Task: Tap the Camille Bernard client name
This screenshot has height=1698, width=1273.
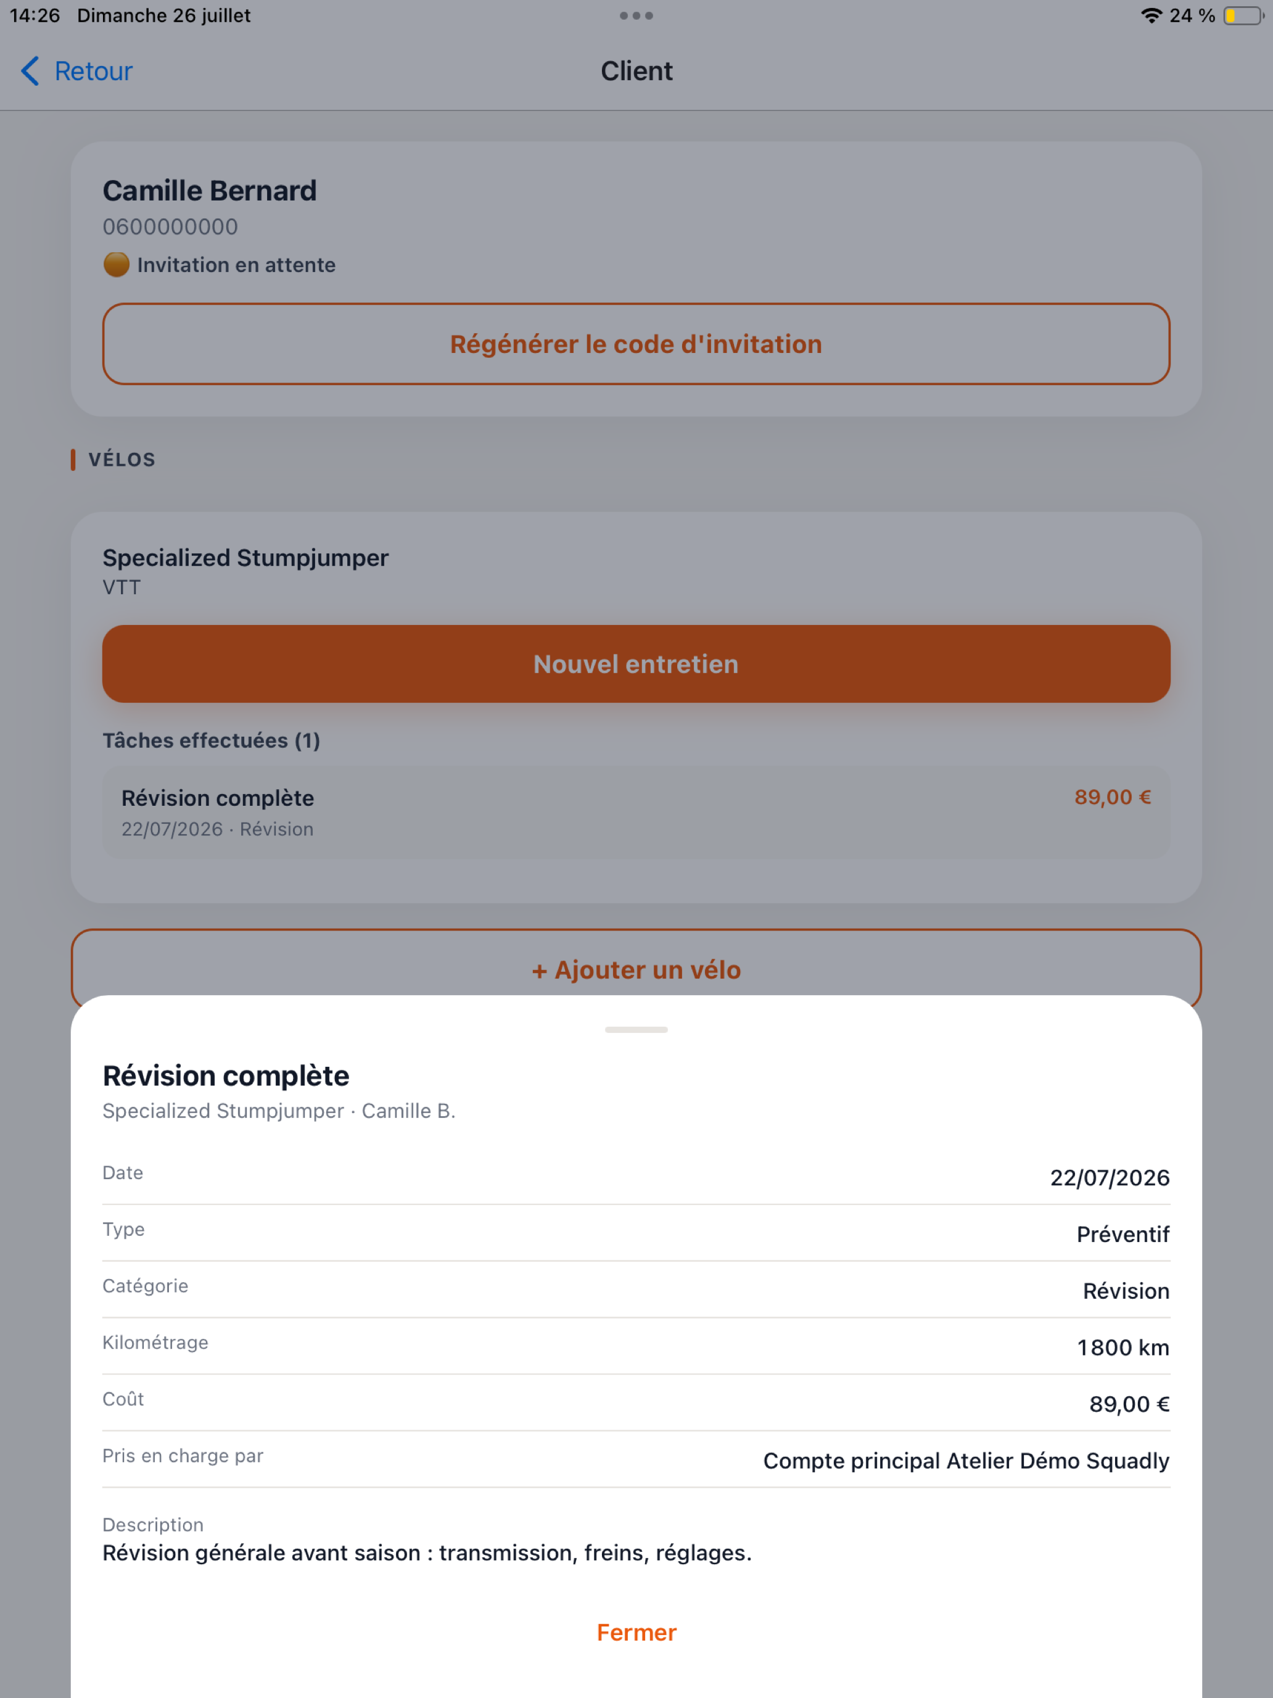Action: (x=210, y=191)
